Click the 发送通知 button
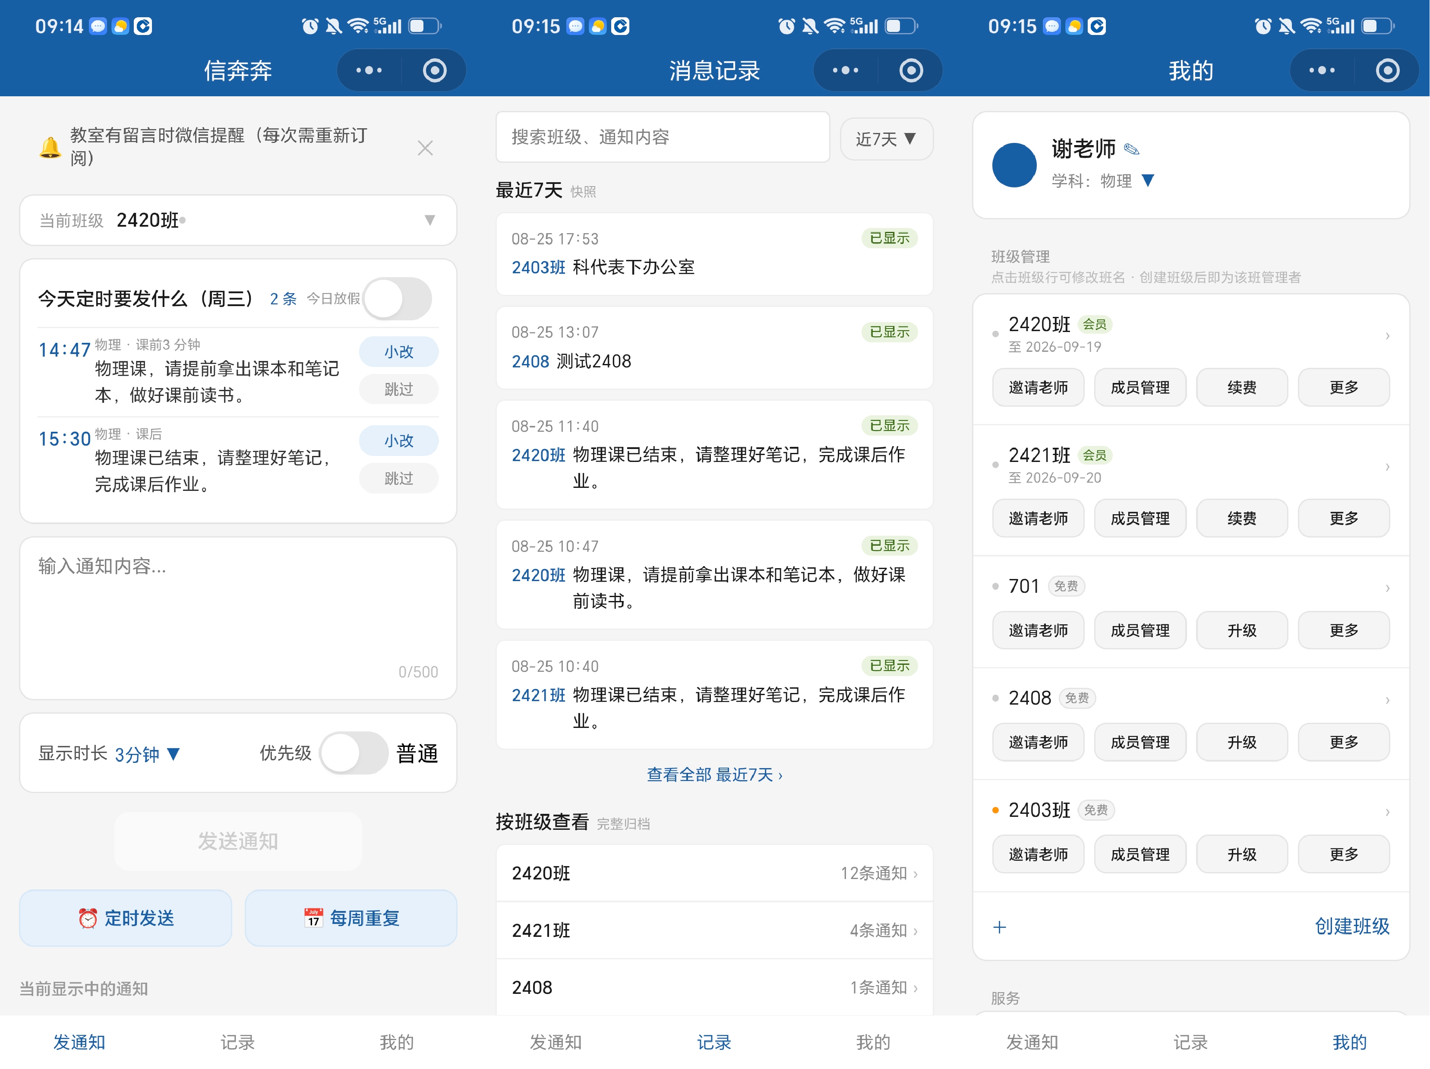 click(238, 841)
